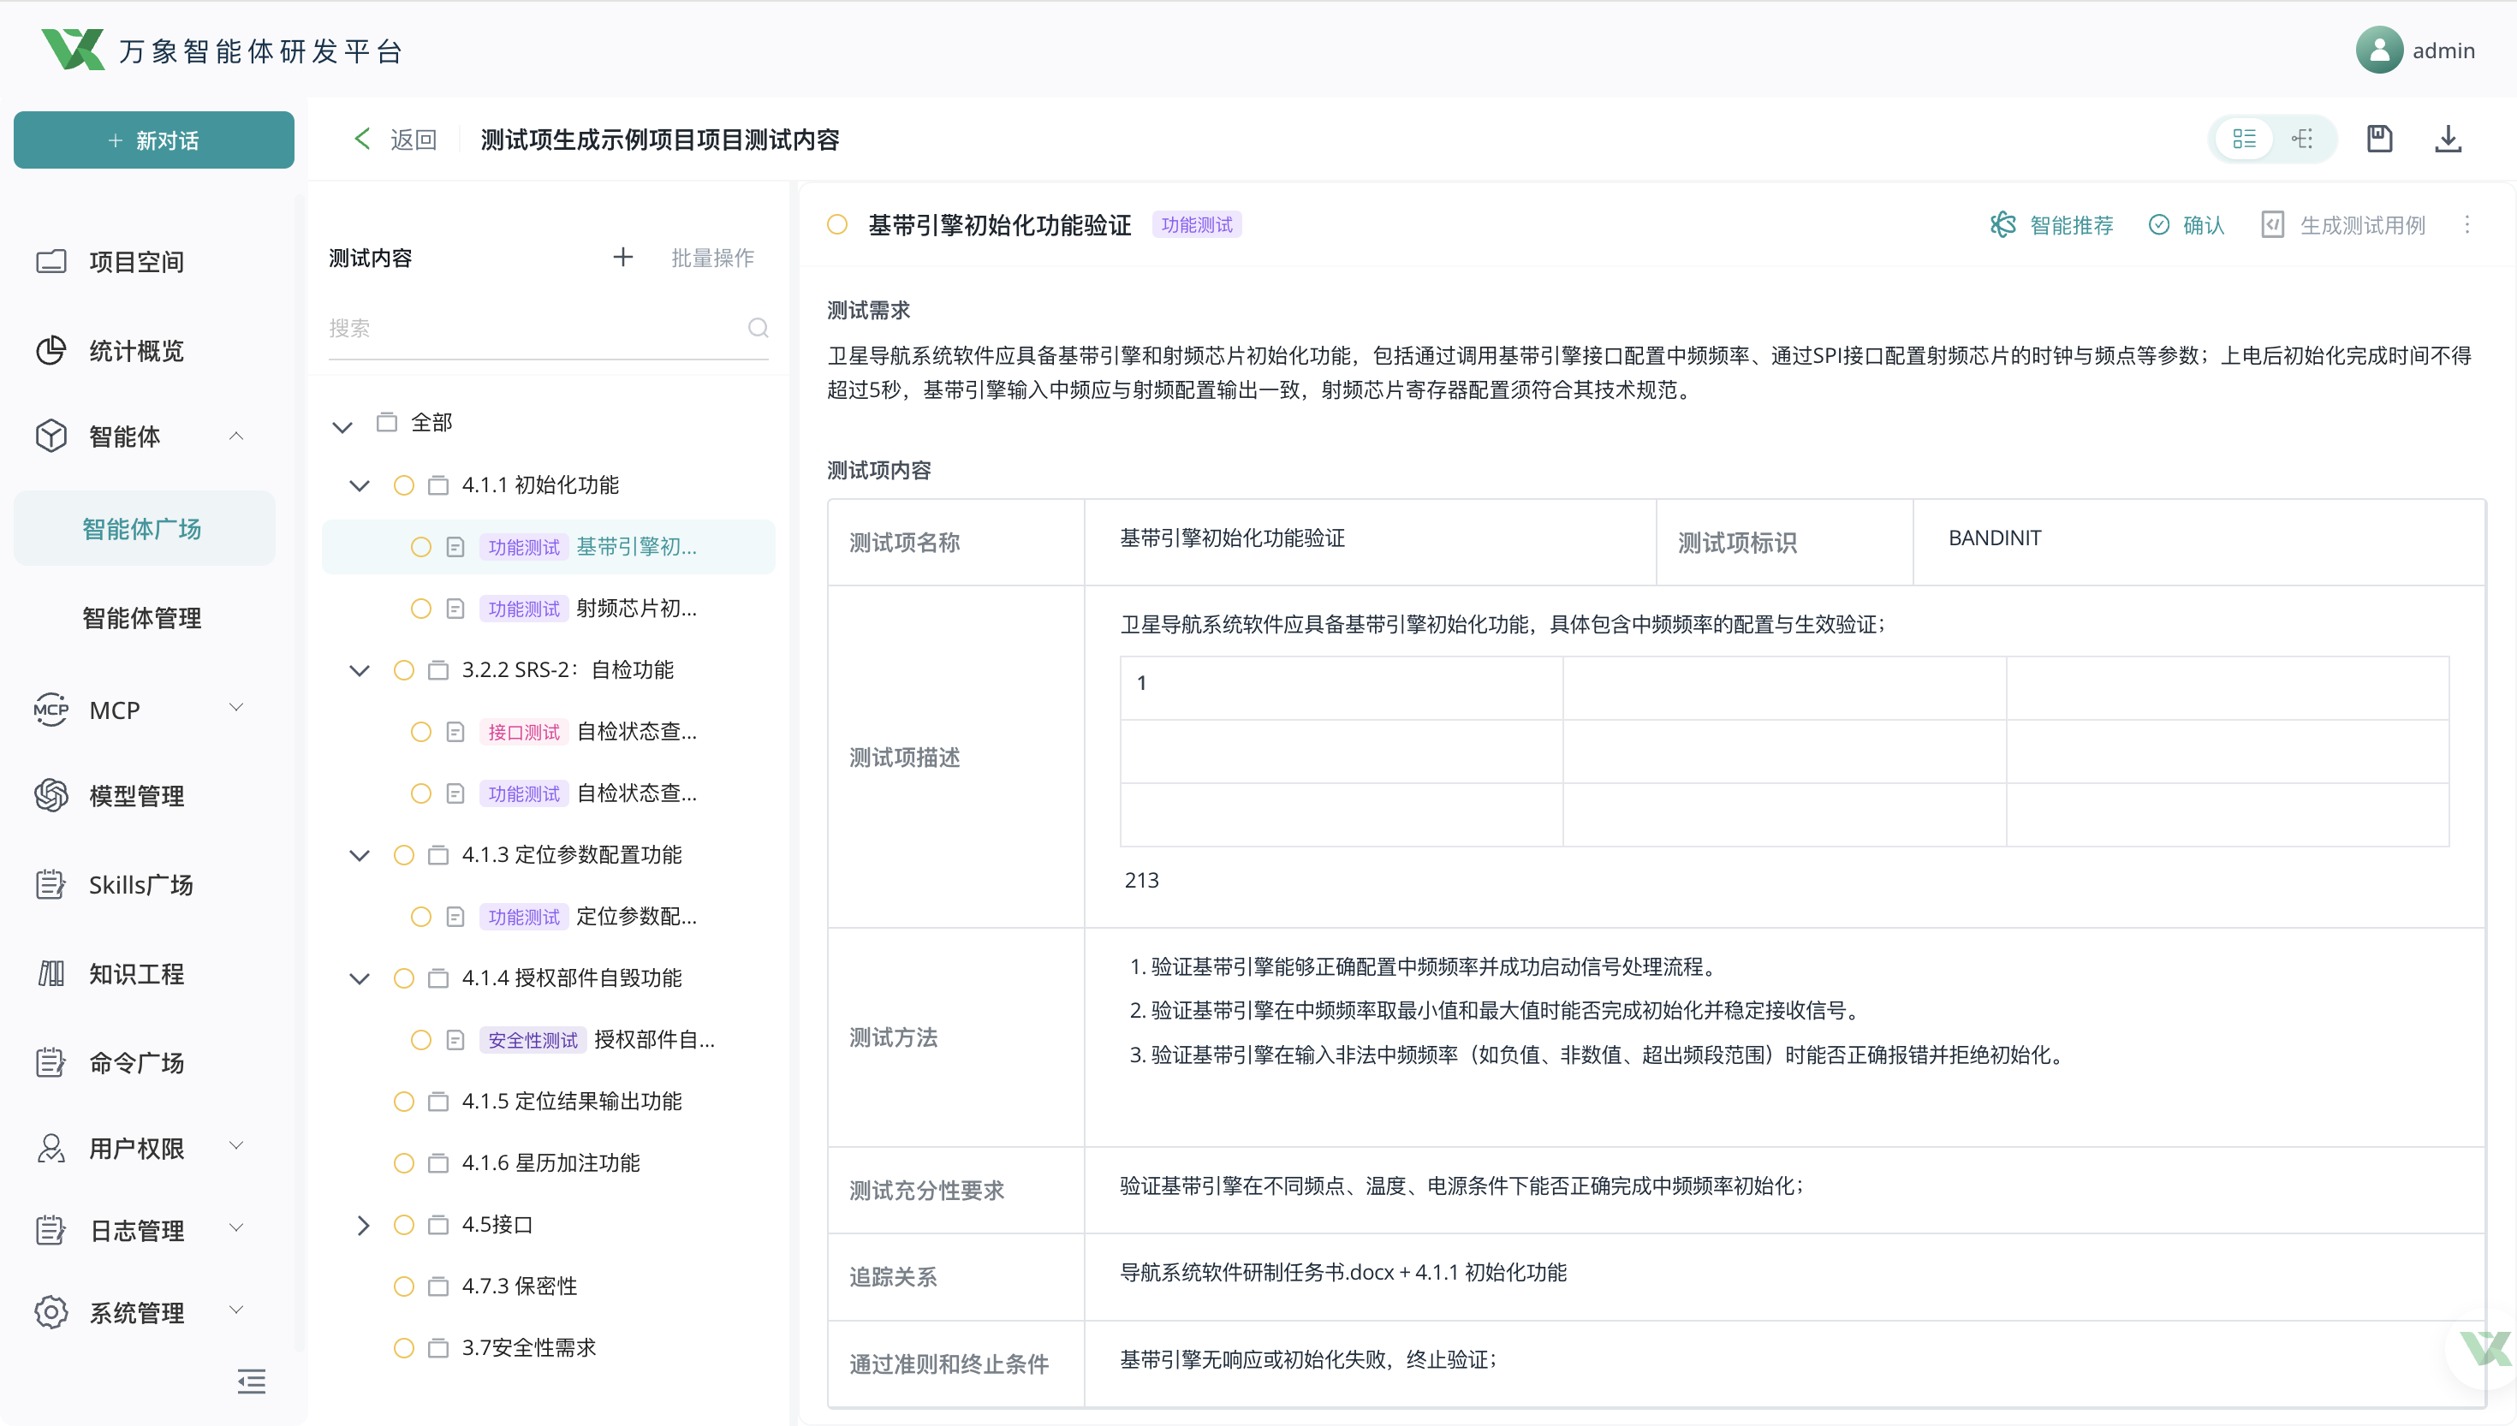Image resolution: width=2517 pixels, height=1426 pixels.
Task: Toggle status circle of 接口测试 自检状态查... item
Action: 421,732
